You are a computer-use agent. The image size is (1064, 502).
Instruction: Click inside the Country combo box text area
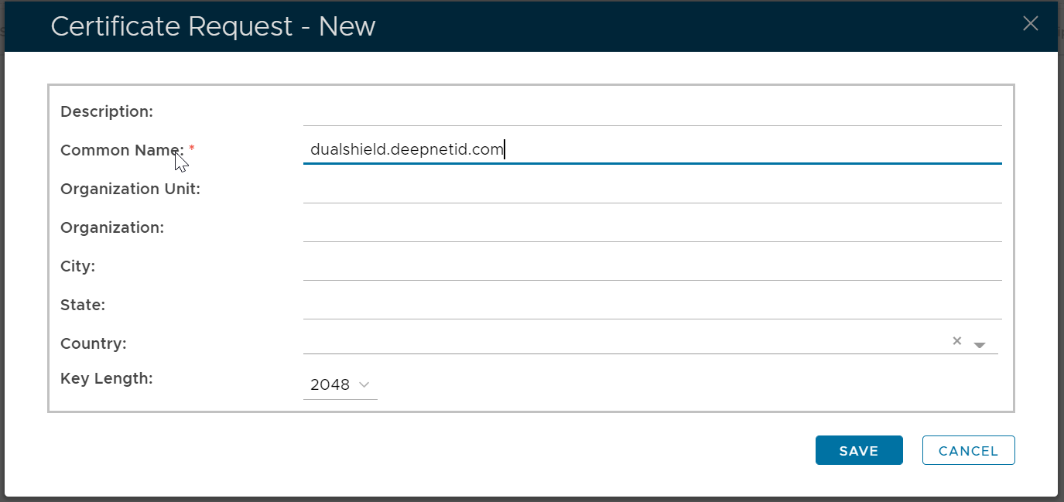tap(619, 342)
